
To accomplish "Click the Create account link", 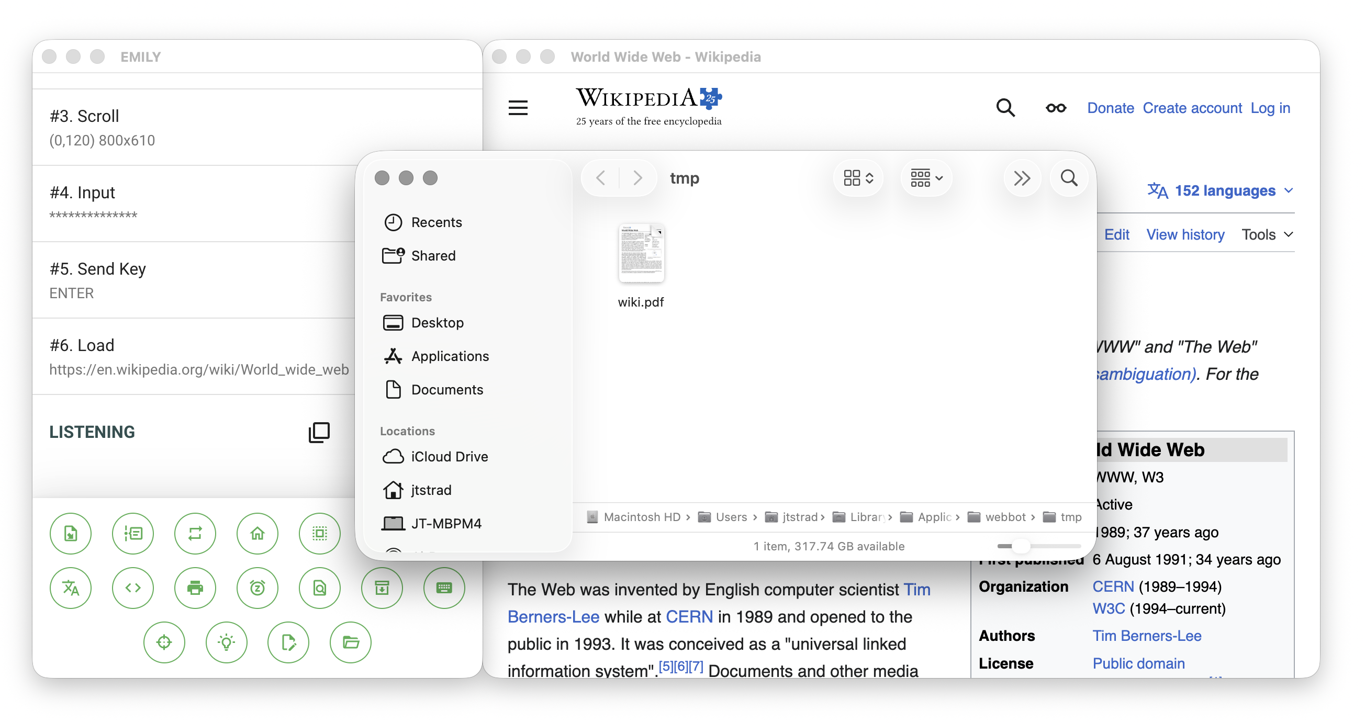I will click(x=1192, y=108).
